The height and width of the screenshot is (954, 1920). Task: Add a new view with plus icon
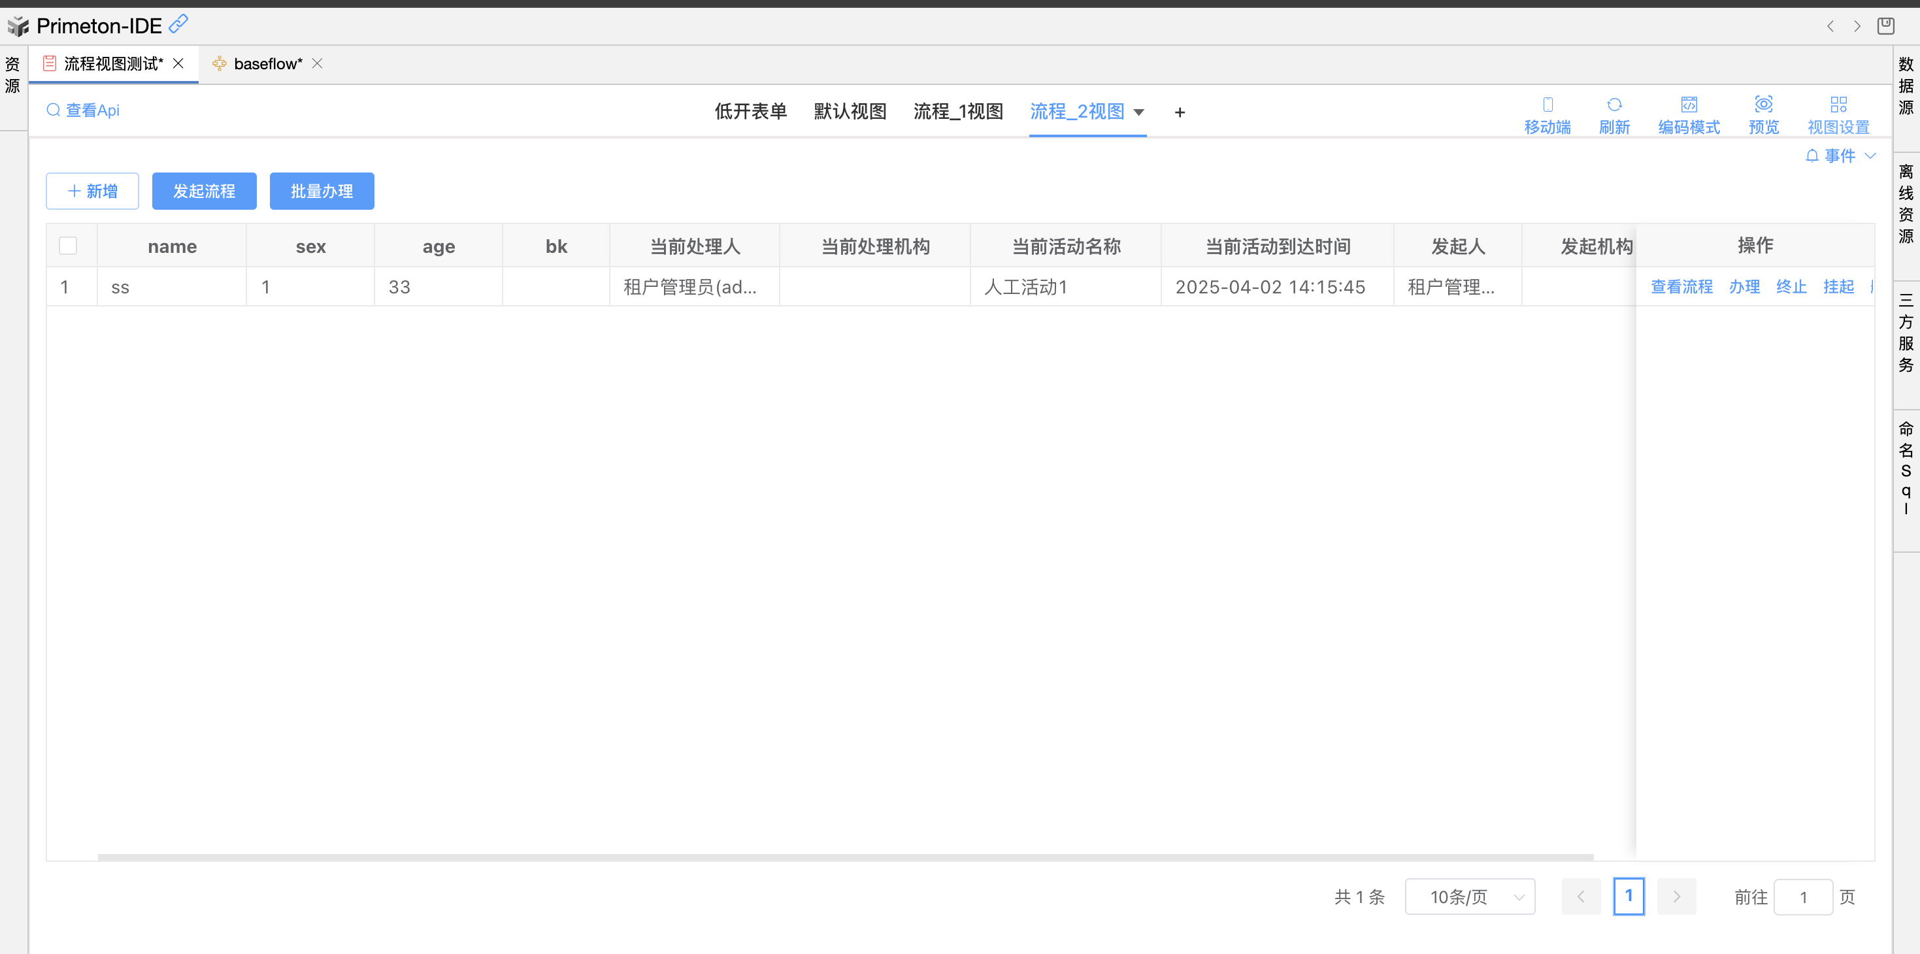pyautogui.click(x=1179, y=112)
